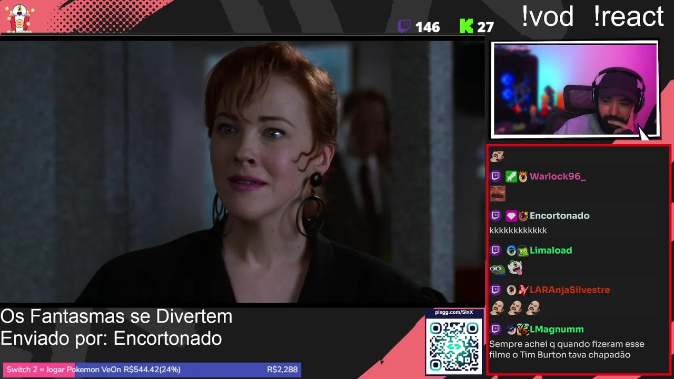Open the LARAnjaSilvestre username in chat
Image resolution: width=674 pixels, height=379 pixels.
(570, 290)
